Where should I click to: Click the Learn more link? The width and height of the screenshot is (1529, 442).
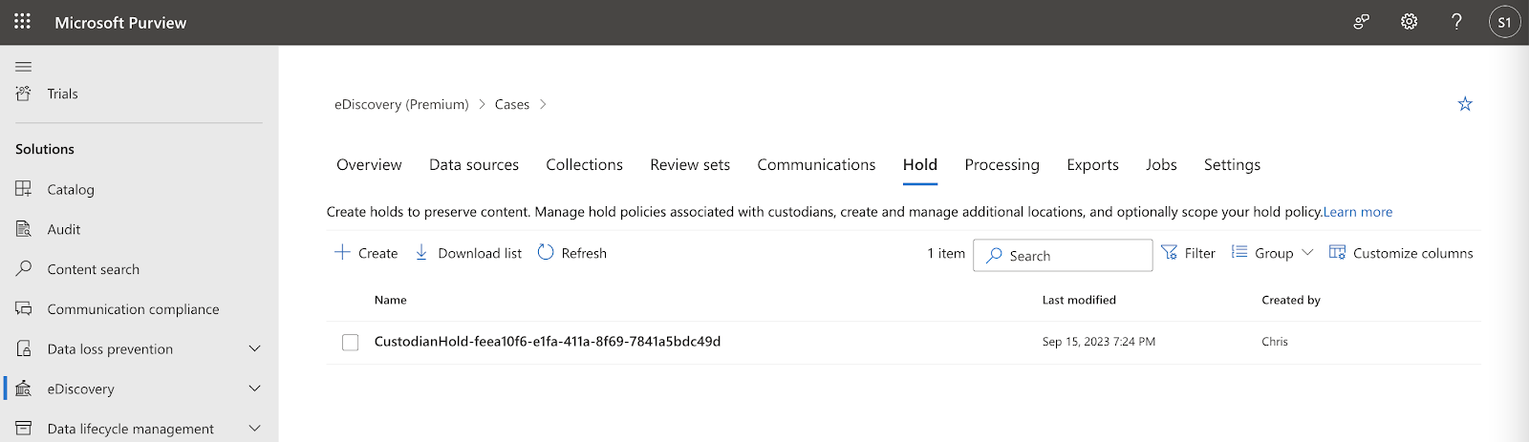[x=1358, y=212]
